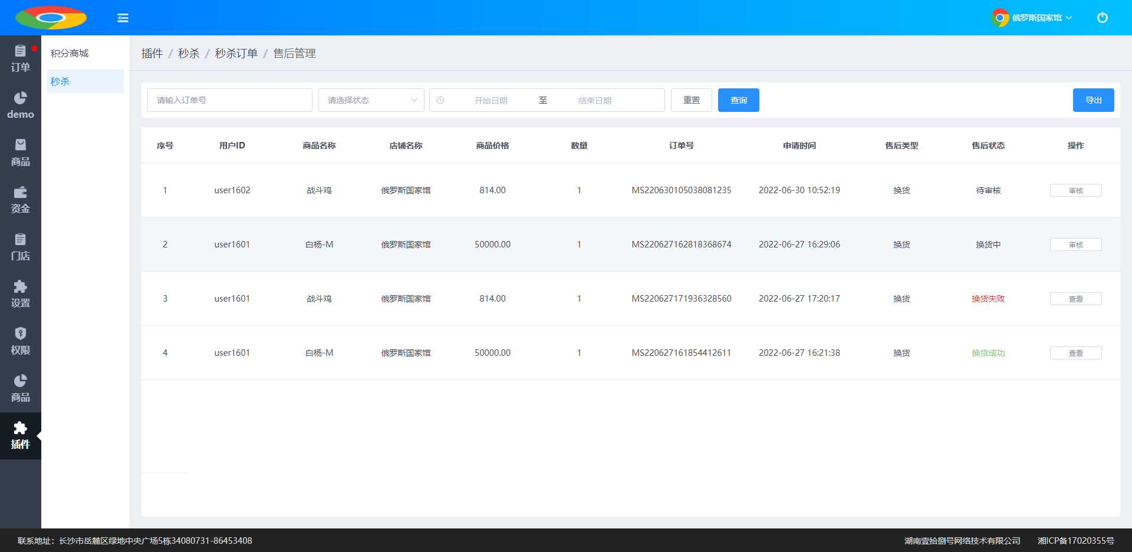Screen dimensions: 1132x552
Task: Open the 权限 shield sidebar section
Action: click(x=21, y=342)
